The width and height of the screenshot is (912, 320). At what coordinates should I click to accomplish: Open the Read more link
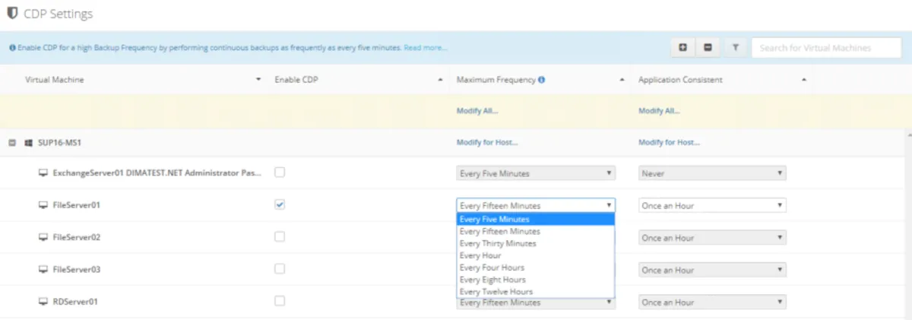coord(426,48)
